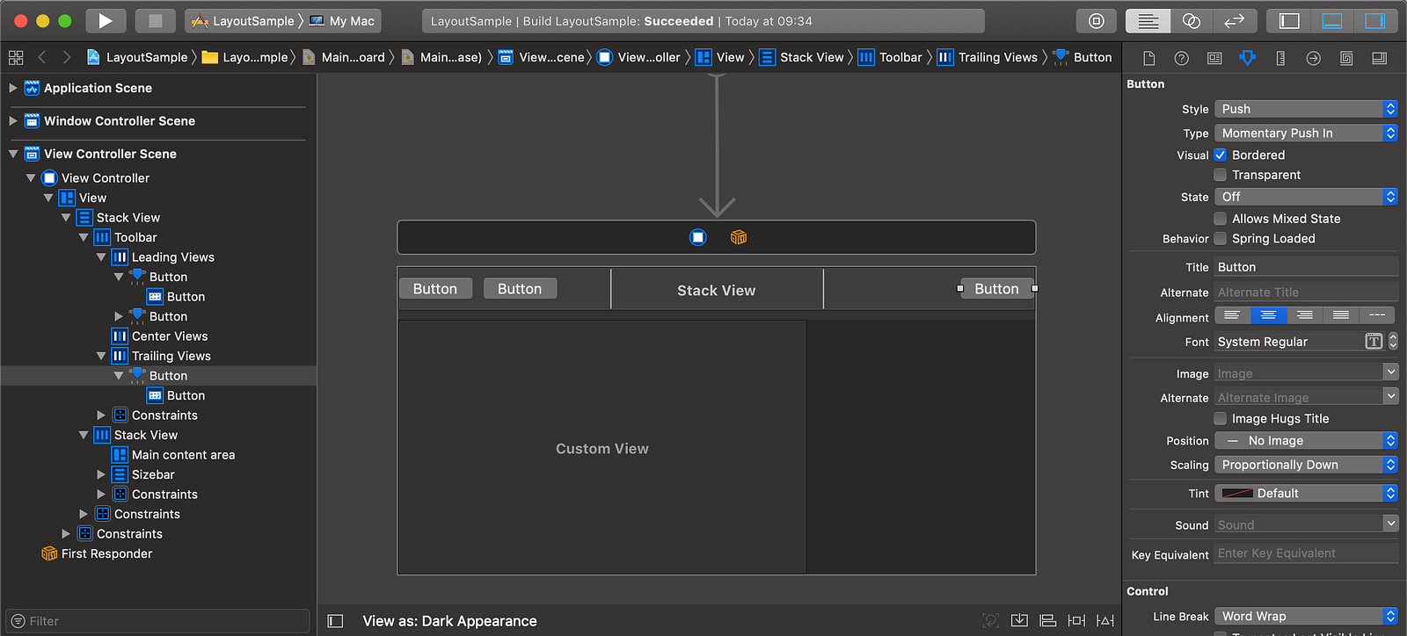Select Center Views in outline

click(x=170, y=336)
